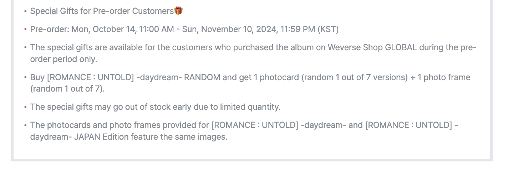Click the "-daydream- RANDOM" text
Viewport: 513px width, 181px height.
tap(178, 77)
